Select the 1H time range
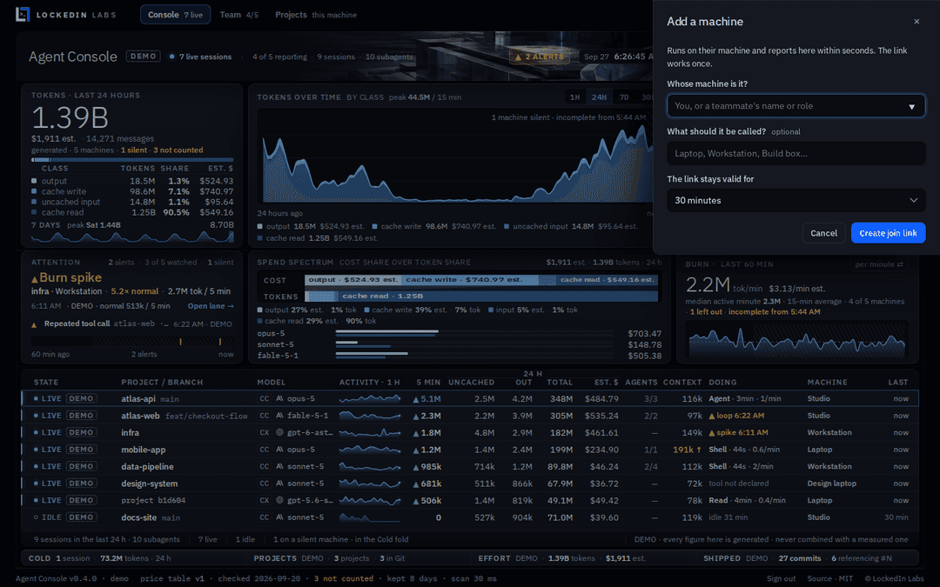The width and height of the screenshot is (940, 587). click(575, 97)
